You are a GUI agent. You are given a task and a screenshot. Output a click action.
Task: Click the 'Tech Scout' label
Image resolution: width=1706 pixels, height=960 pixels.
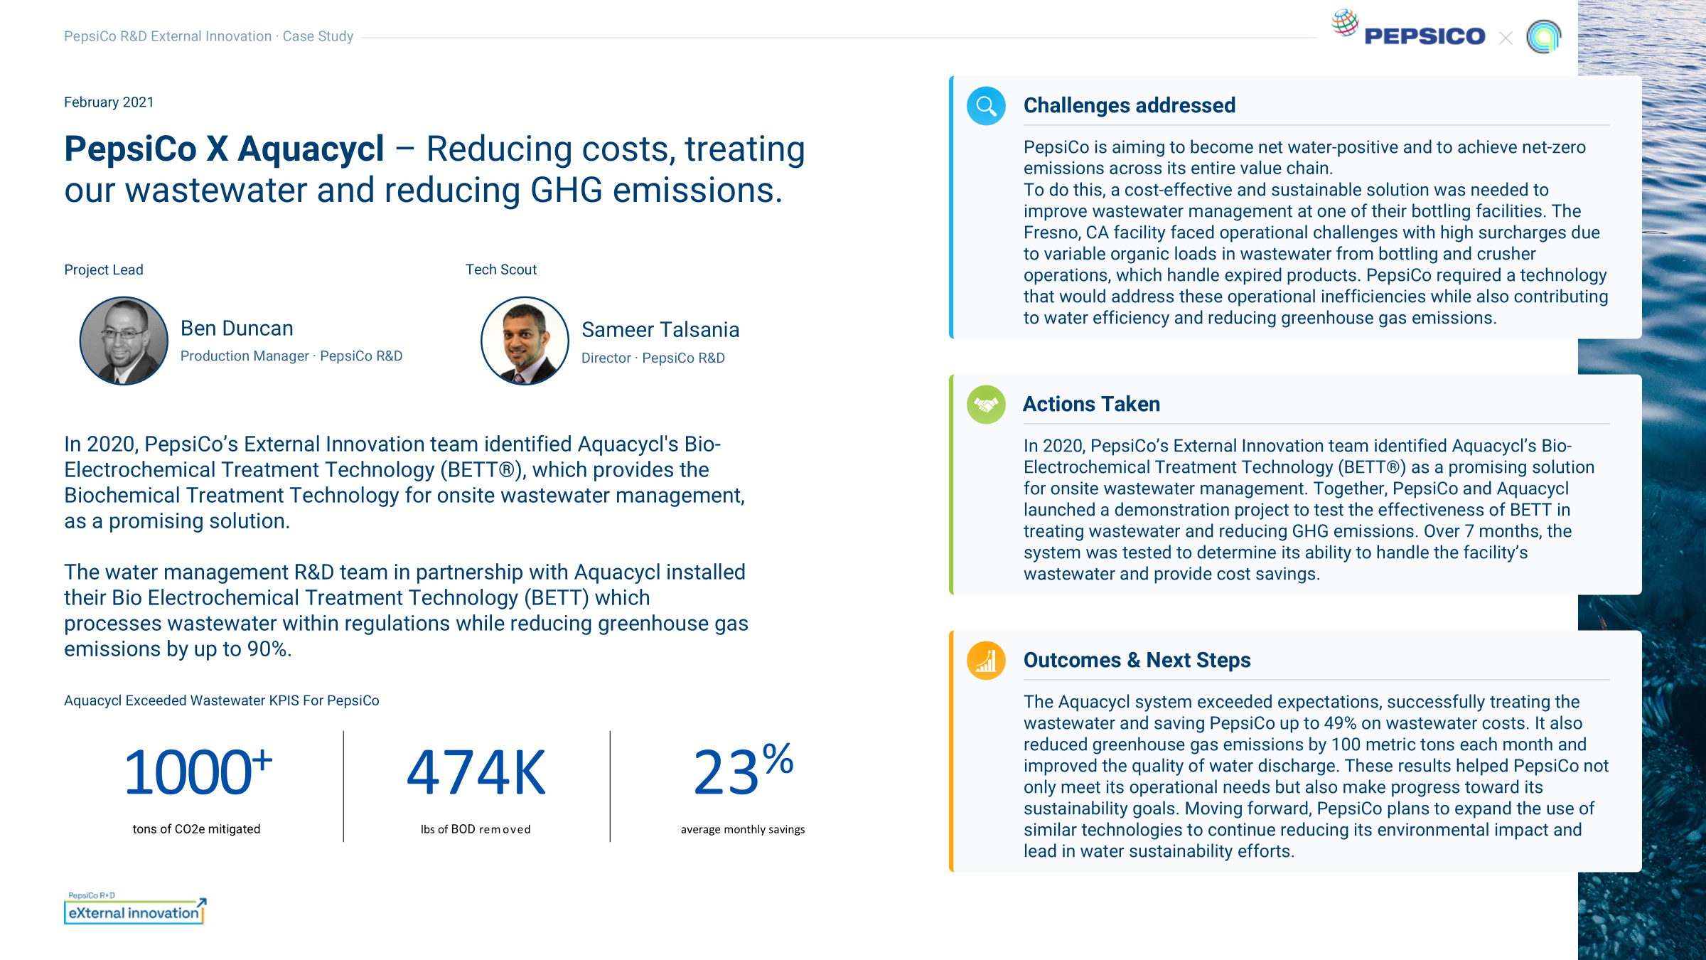click(501, 270)
